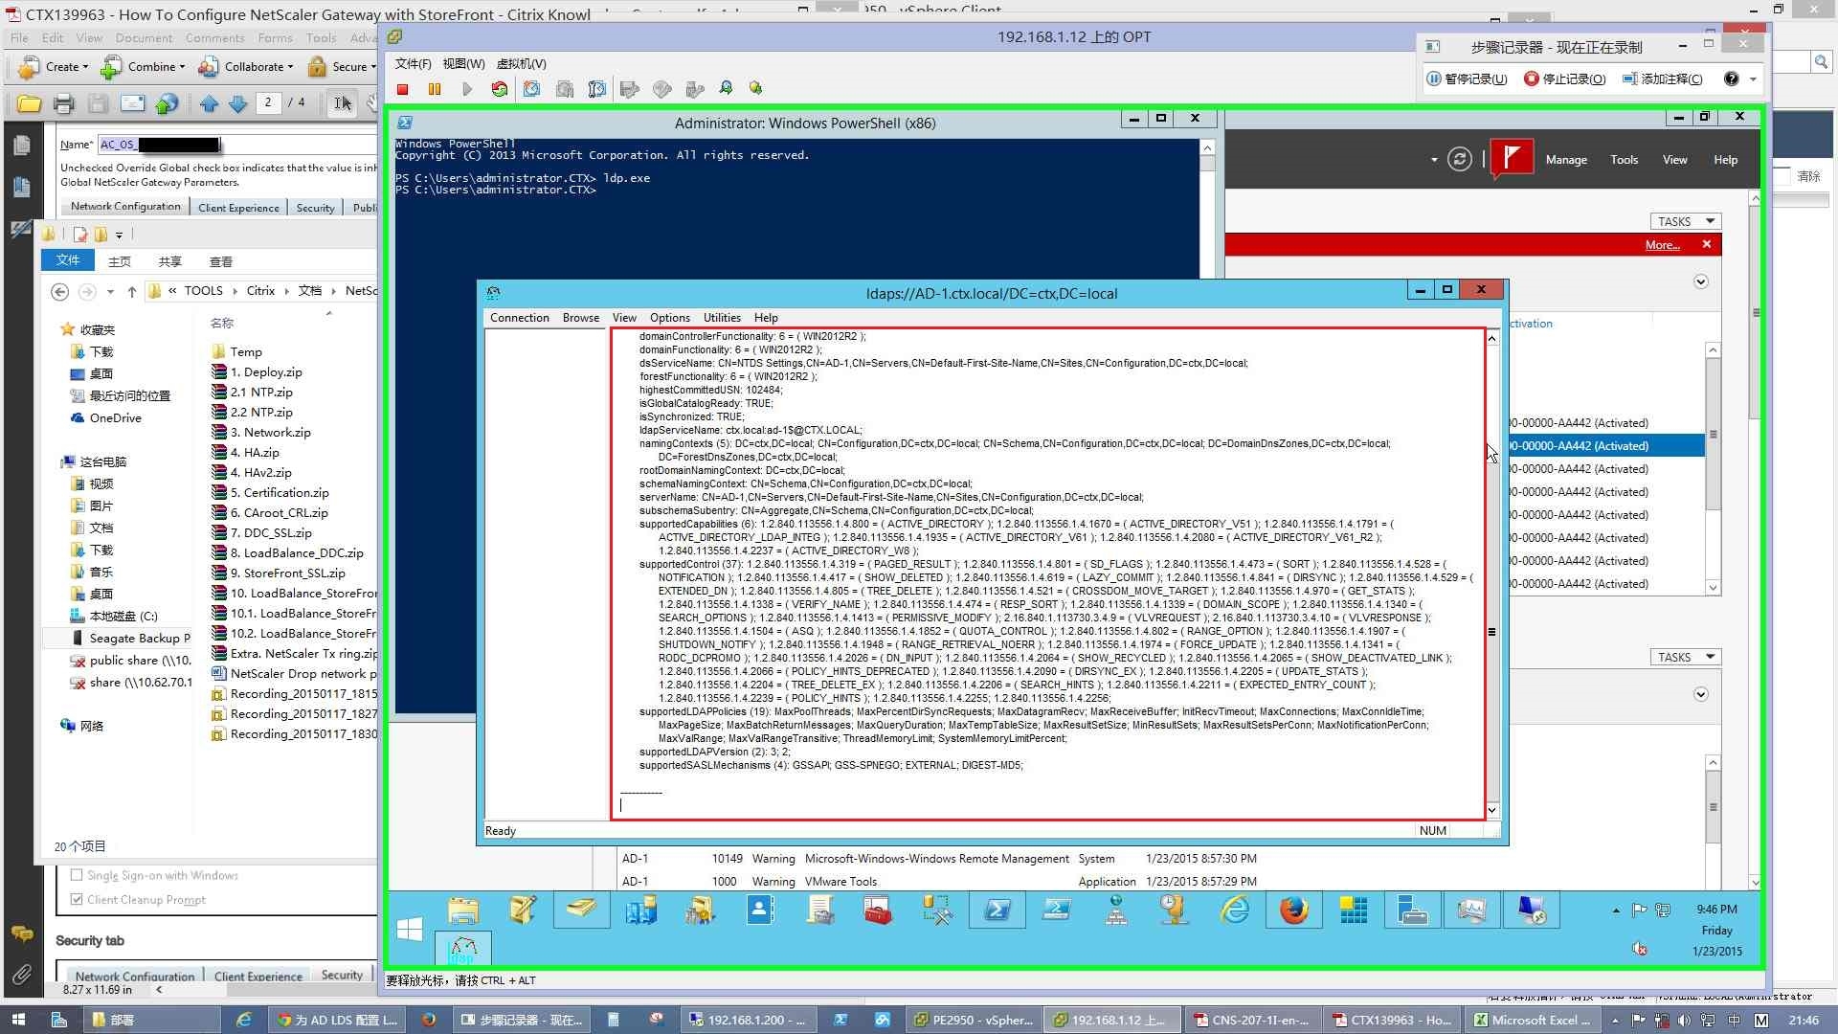Click the orange pause (suspend) VM icon
The image size is (1838, 1034).
(x=435, y=89)
